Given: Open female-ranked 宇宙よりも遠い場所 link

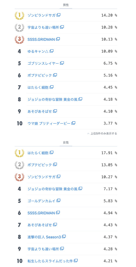Looking at the screenshot, I should (x=43, y=249).
